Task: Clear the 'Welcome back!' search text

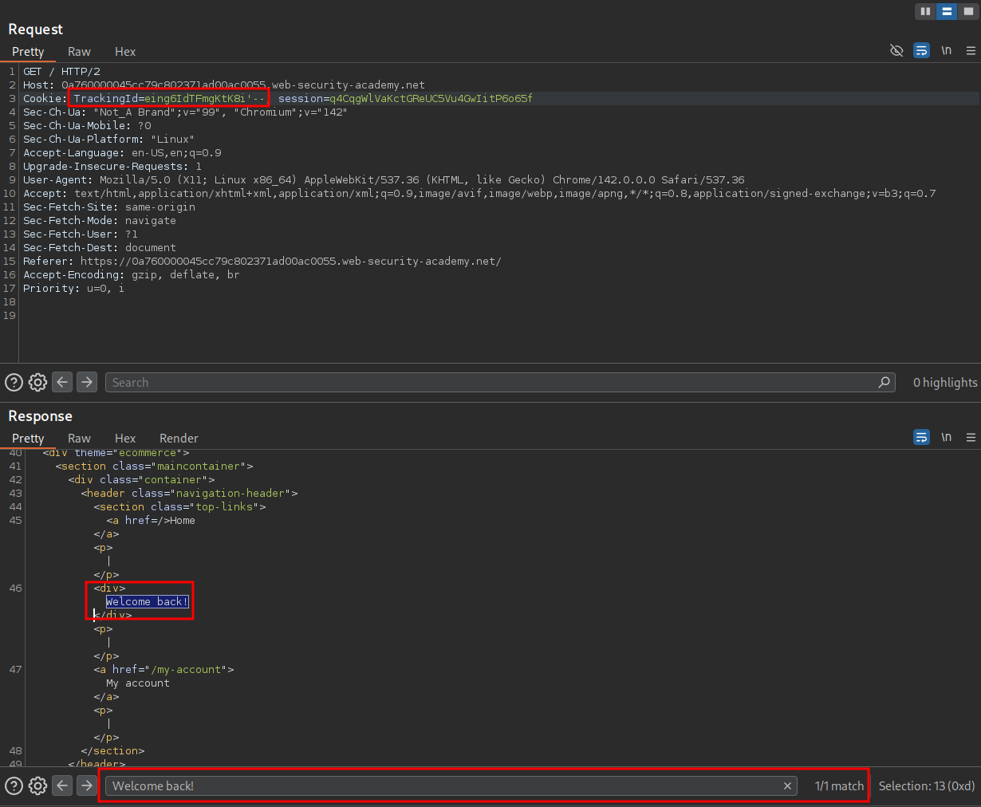Action: pos(787,786)
